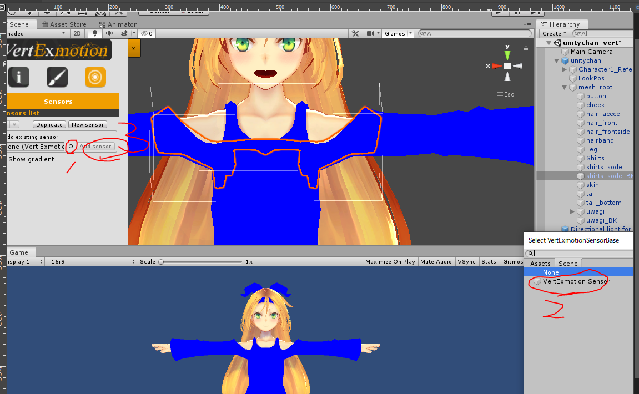Switch to Assets tab in object picker
Screen dimensions: 639x394
pyautogui.click(x=540, y=264)
